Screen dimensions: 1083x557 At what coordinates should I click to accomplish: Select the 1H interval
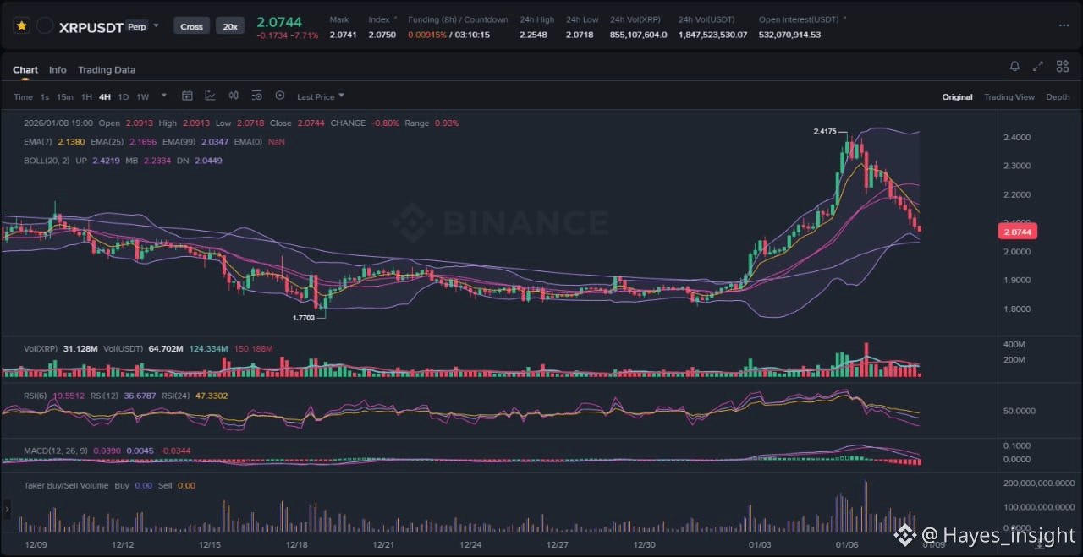click(86, 97)
